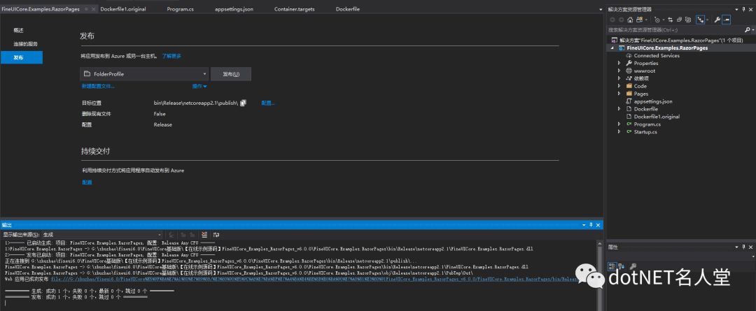
Task: Collapse FineUICore.Examples.RazorPages project node
Action: coord(612,48)
